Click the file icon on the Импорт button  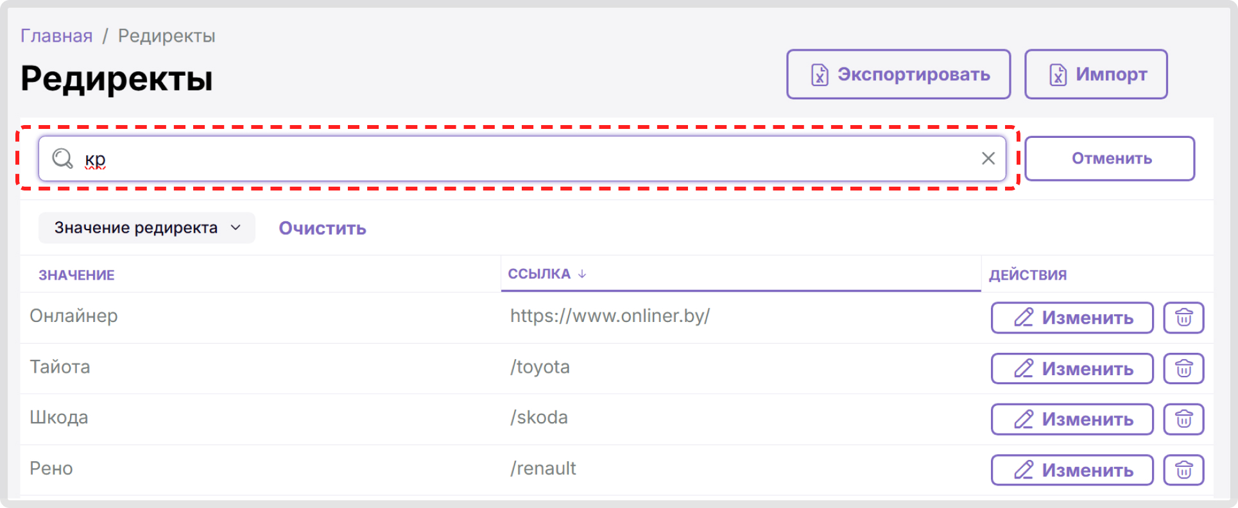pos(1058,74)
